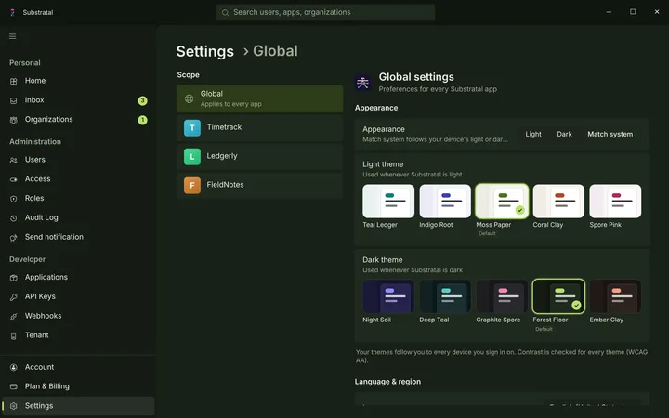
Task: Select the Timetrack scope row
Action: (259, 128)
